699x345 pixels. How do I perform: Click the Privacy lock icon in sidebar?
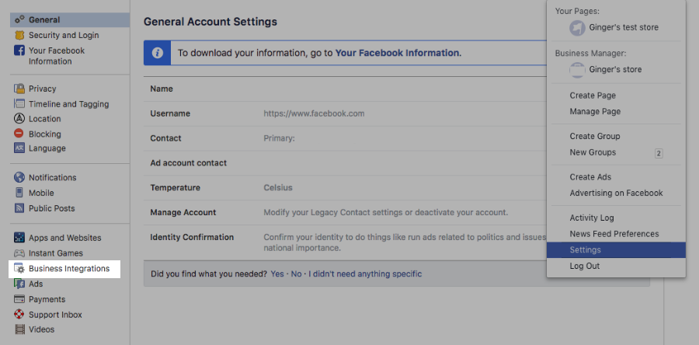click(19, 89)
